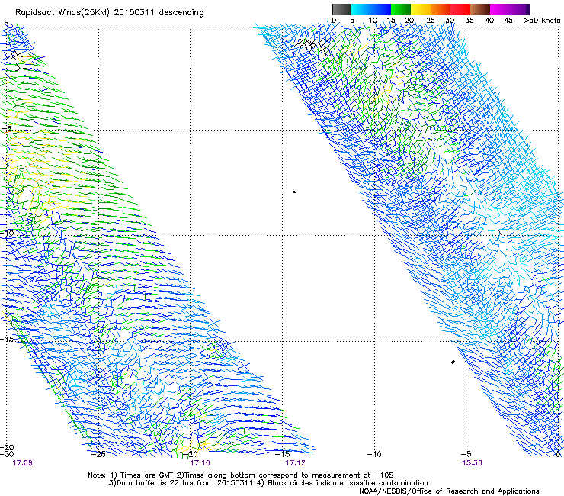Click the 'Data buffer is 22 hrs' note line
Screen dimensions: 564x496
pyautogui.click(x=268, y=483)
